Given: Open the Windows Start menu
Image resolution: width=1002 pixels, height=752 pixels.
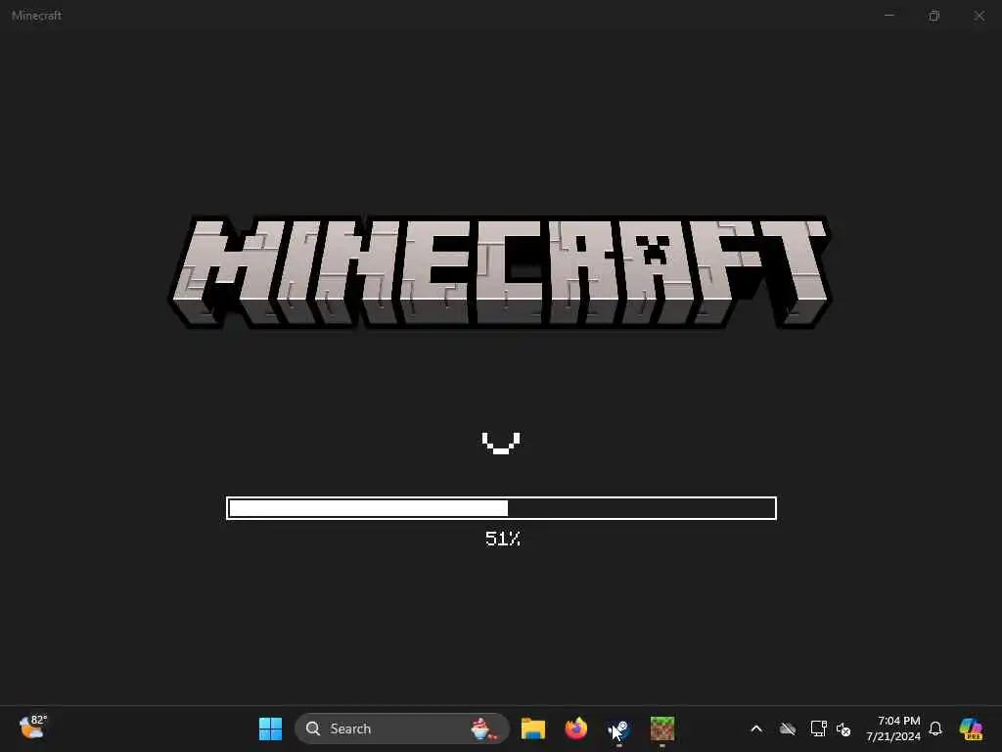Looking at the screenshot, I should point(270,728).
